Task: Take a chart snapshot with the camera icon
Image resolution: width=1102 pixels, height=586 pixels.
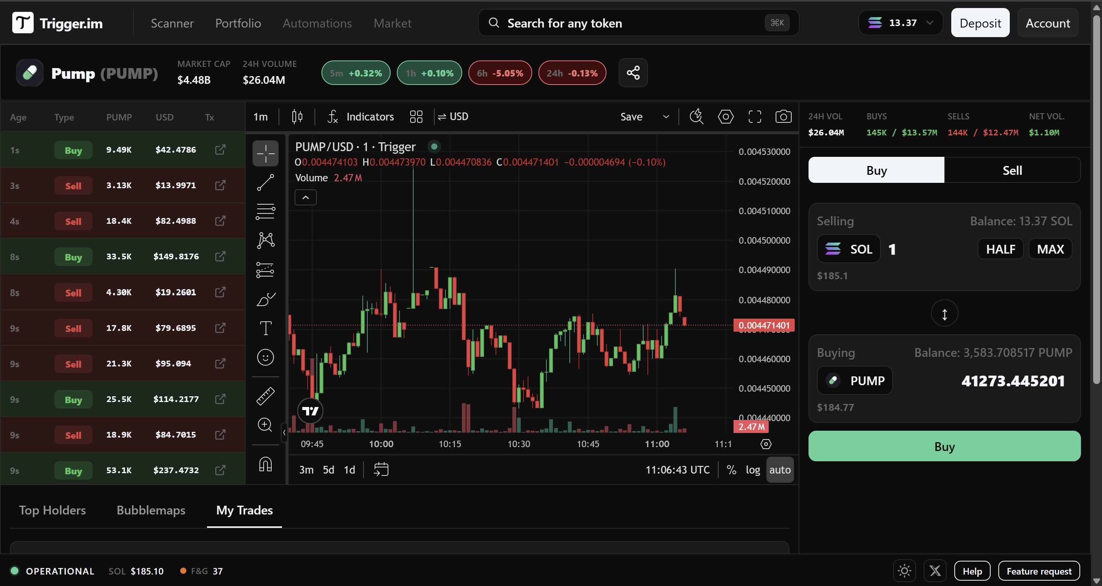Action: click(783, 116)
